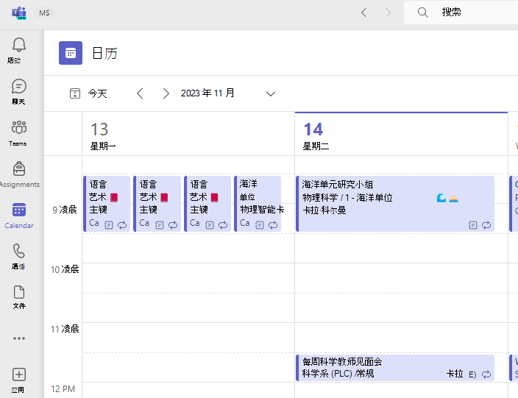This screenshot has width=518, height=398.
Task: Click the 日历 page title
Action: [x=104, y=53]
